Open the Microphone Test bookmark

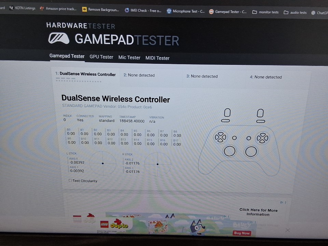(186, 11)
